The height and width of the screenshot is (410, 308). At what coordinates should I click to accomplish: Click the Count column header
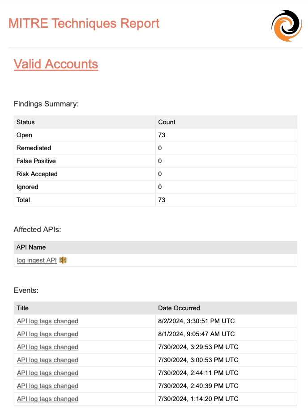pos(167,122)
